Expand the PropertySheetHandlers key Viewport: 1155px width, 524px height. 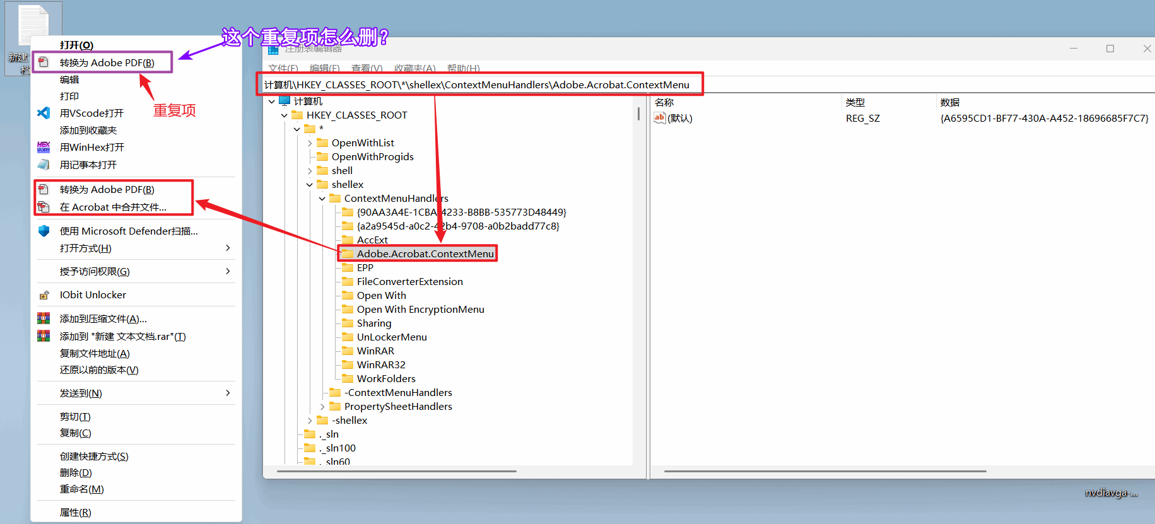(x=322, y=407)
